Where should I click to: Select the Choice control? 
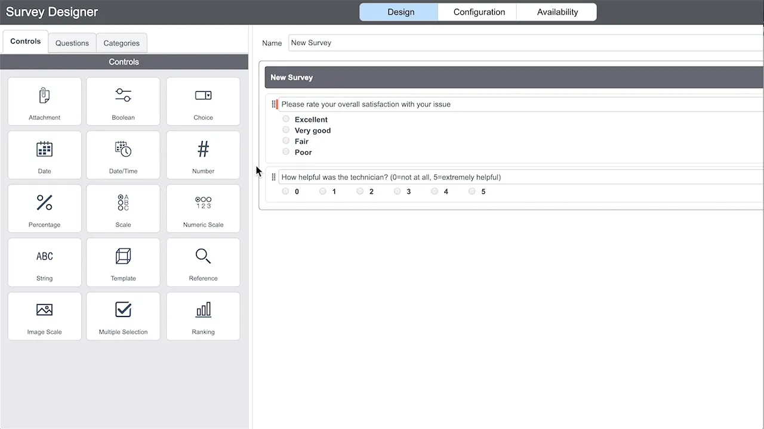[203, 101]
